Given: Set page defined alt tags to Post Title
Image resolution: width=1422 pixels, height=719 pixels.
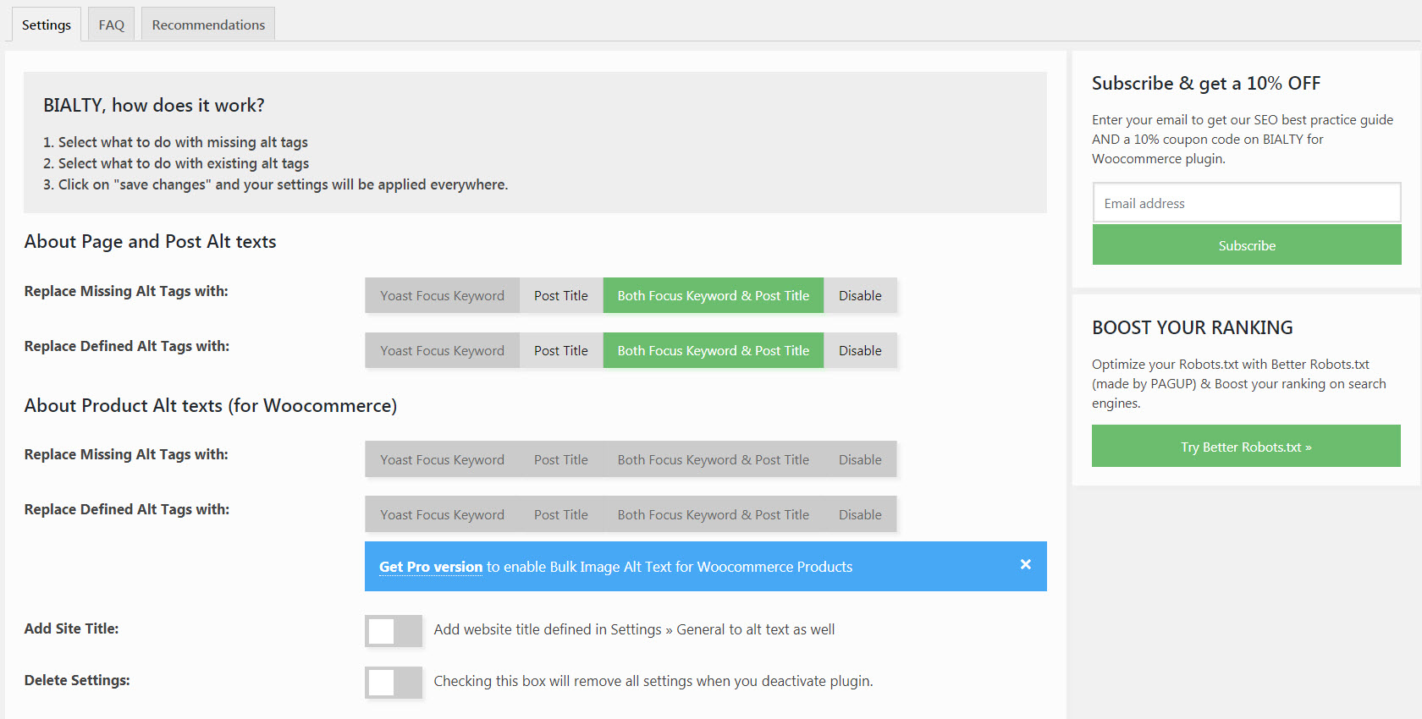Looking at the screenshot, I should (x=561, y=351).
